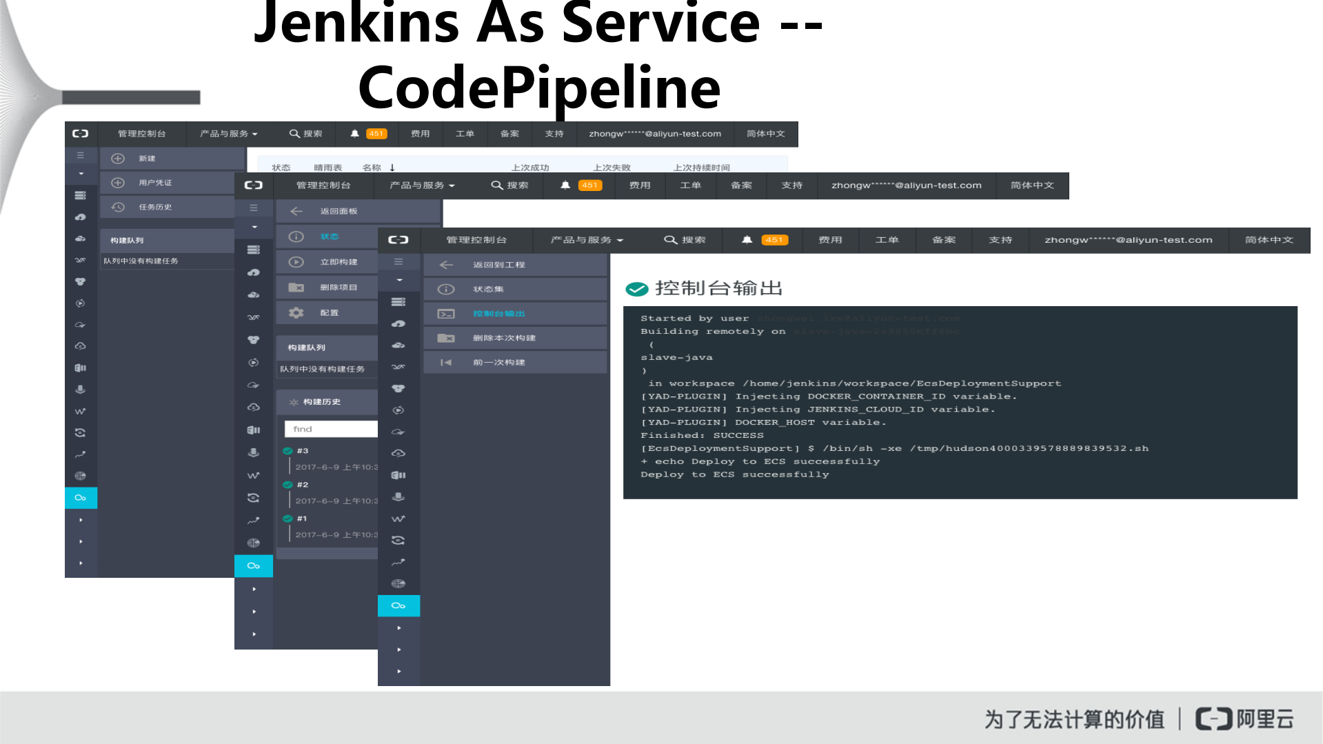This screenshot has height=744, width=1323.
Task: Select the 简体中文 language option
Action: click(x=1269, y=240)
